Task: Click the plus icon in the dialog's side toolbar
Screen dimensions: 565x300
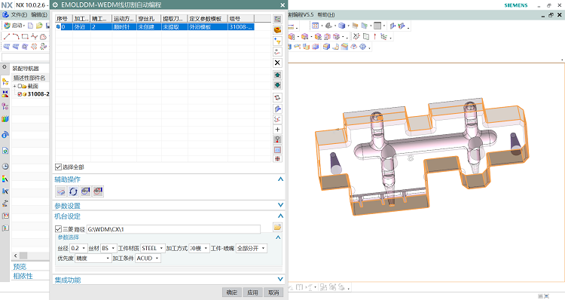Action: [277, 130]
